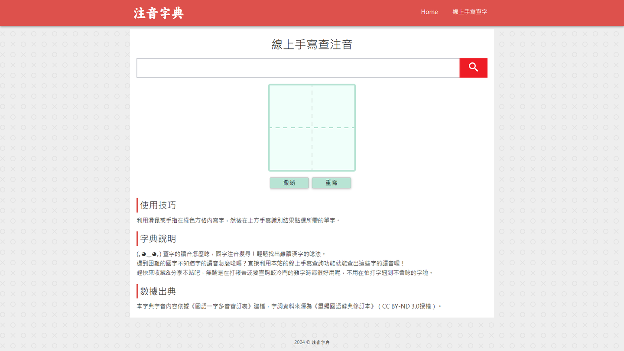Click the footer 注音字典 link
This screenshot has height=351, width=624.
tap(321, 342)
